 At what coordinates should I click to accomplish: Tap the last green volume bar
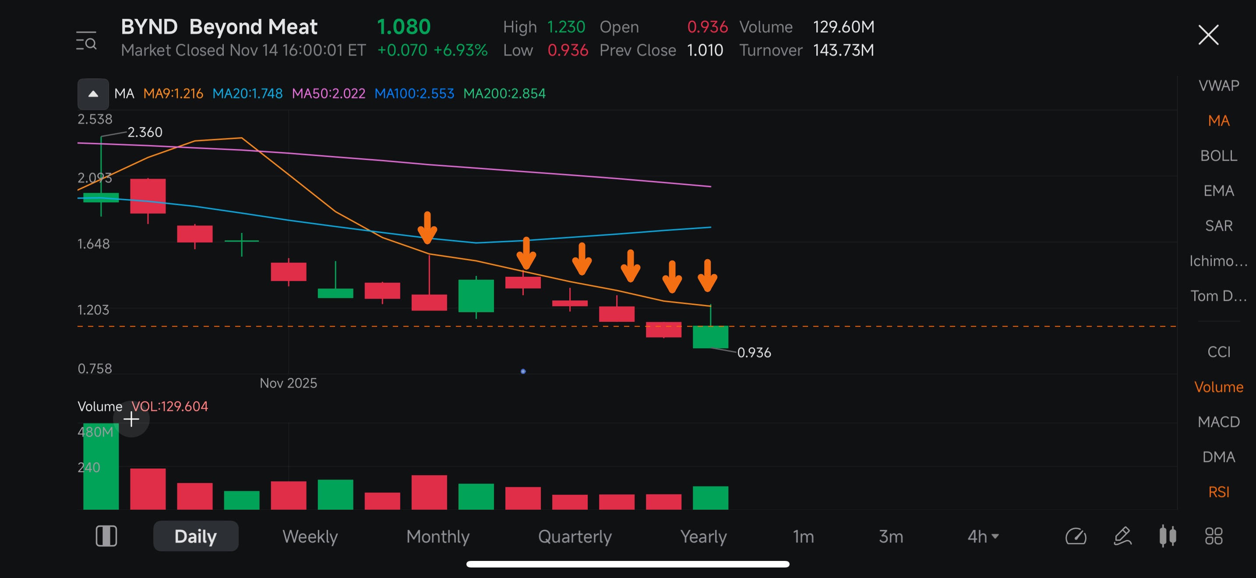(x=710, y=497)
